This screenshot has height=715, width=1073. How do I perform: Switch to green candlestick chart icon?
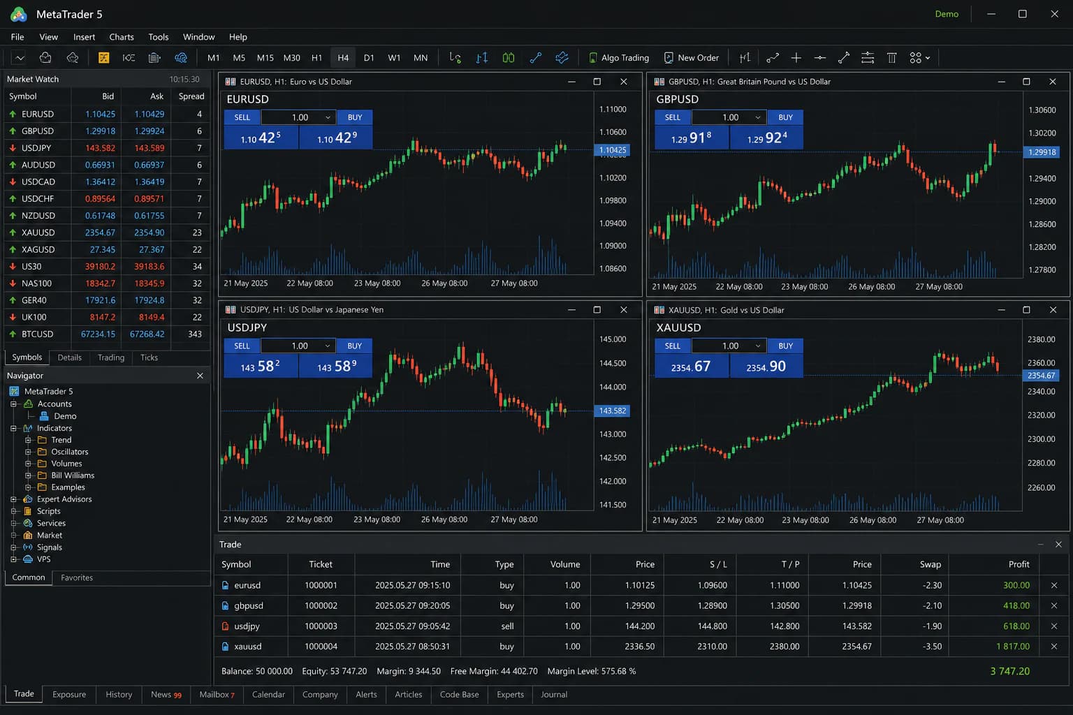pyautogui.click(x=509, y=58)
